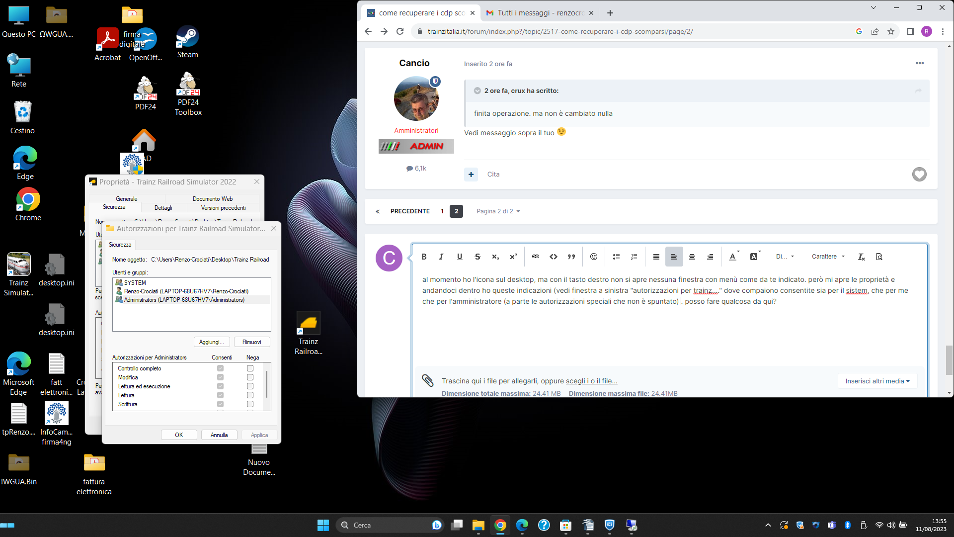Check Nega for Controllo completo
The height and width of the screenshot is (537, 954).
(250, 368)
